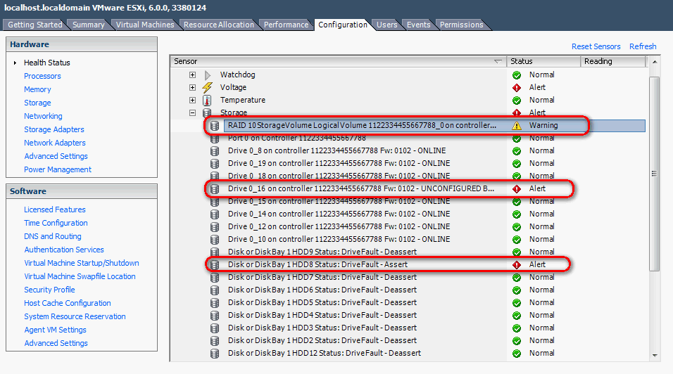This screenshot has height=374, width=673.
Task: Open the Getting Started tab
Action: pyautogui.click(x=34, y=25)
